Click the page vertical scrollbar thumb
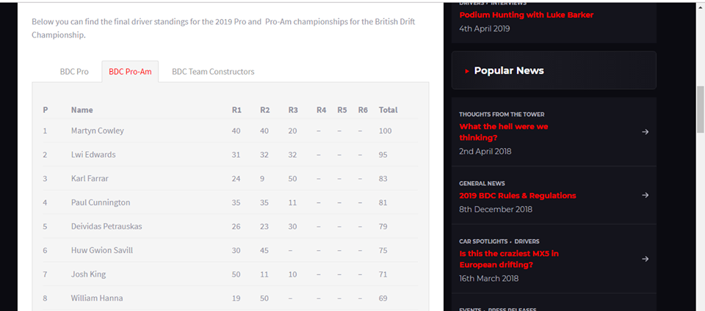705x311 pixels. click(x=700, y=109)
